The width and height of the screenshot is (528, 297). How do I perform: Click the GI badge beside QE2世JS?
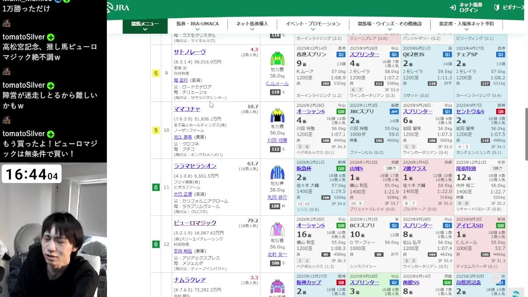[447, 54]
